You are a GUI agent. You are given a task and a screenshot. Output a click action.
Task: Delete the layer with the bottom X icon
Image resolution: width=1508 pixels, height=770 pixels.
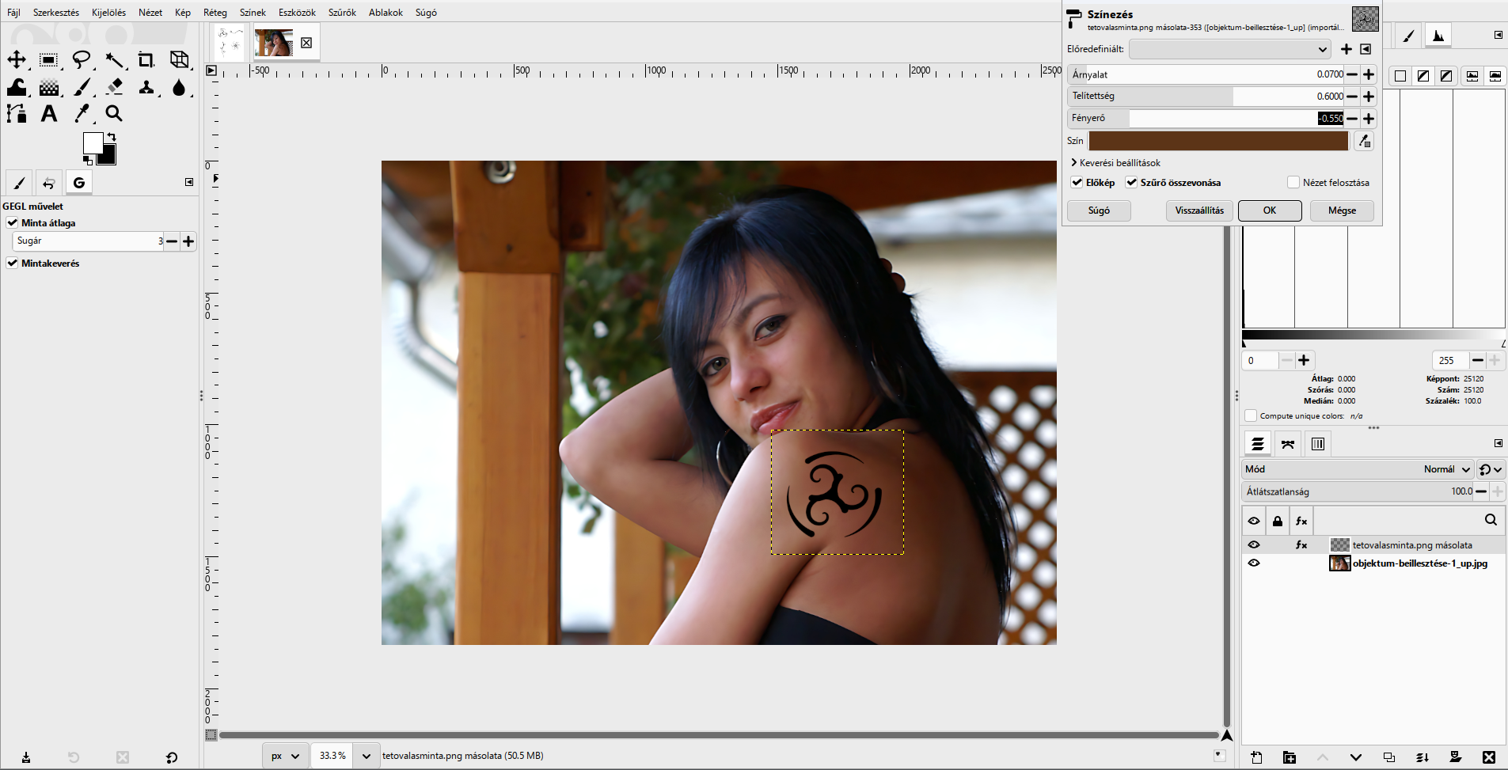1489,757
